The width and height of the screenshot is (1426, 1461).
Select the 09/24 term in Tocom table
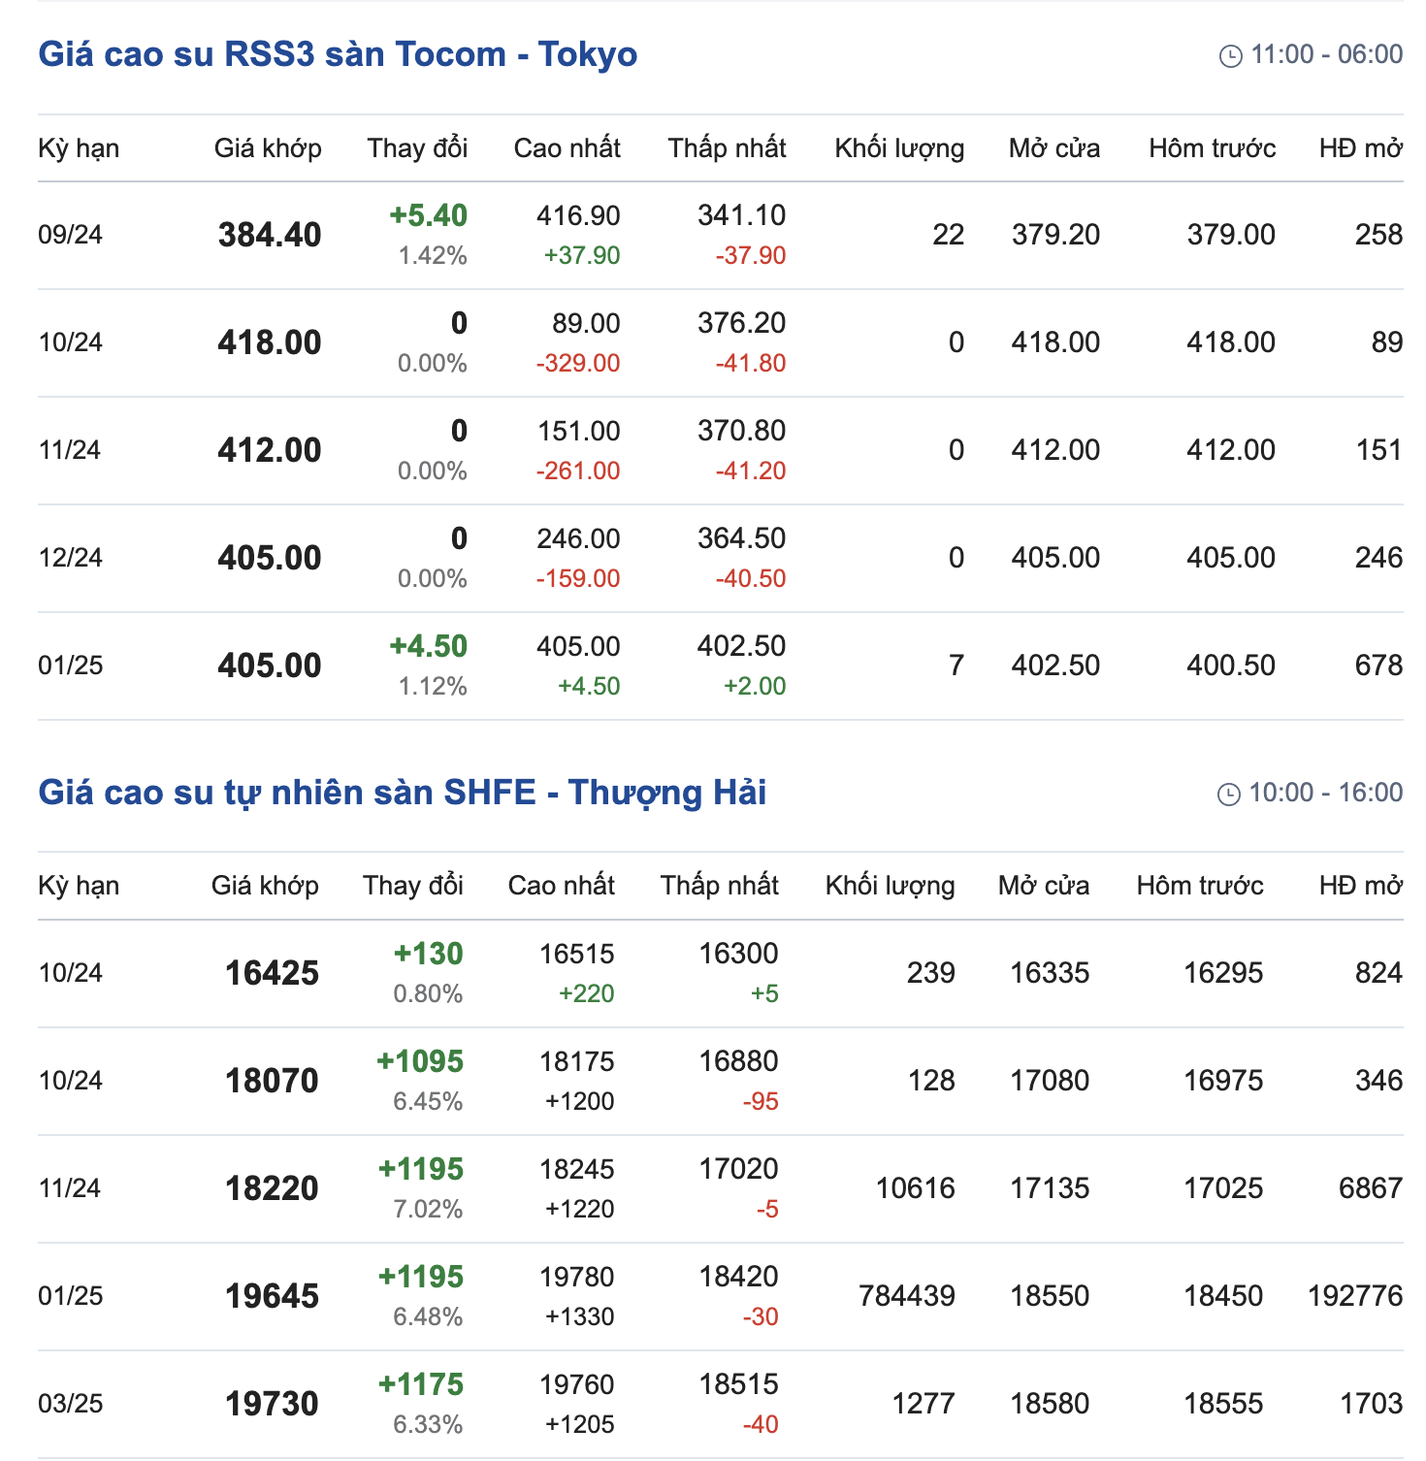(x=70, y=235)
